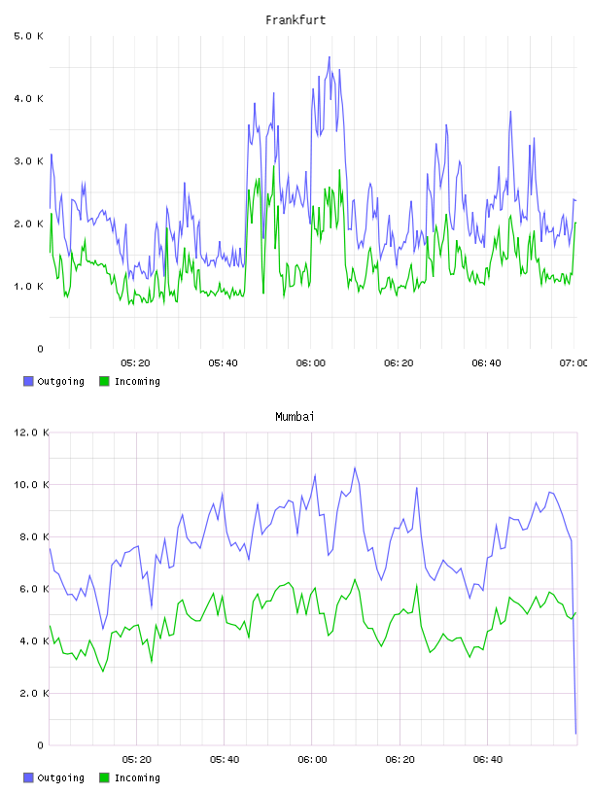591x793 pixels.
Task: Click the 05:40 axis label on Mumbai chart
Action: click(x=225, y=760)
